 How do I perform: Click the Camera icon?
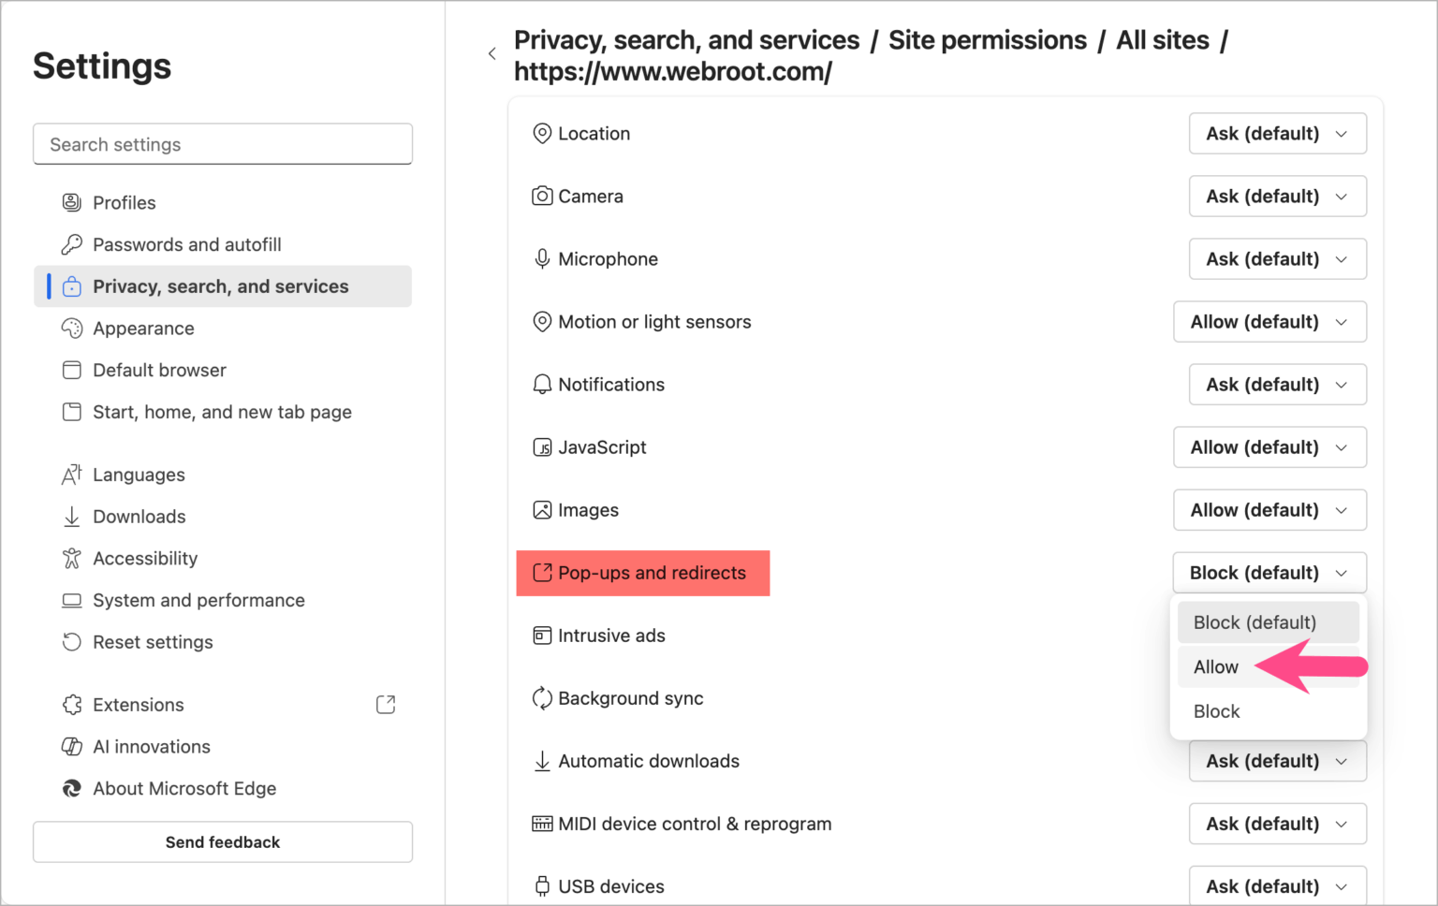tap(543, 196)
